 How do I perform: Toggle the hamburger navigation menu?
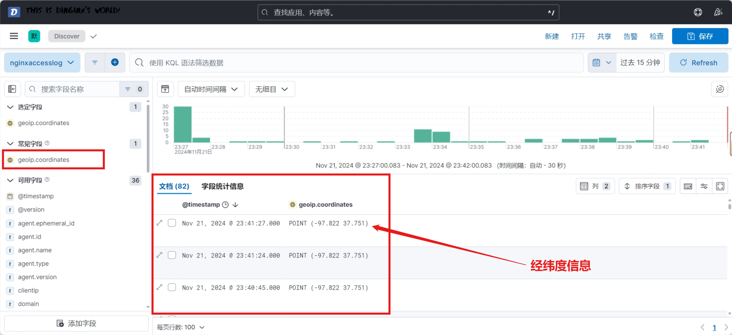[14, 36]
